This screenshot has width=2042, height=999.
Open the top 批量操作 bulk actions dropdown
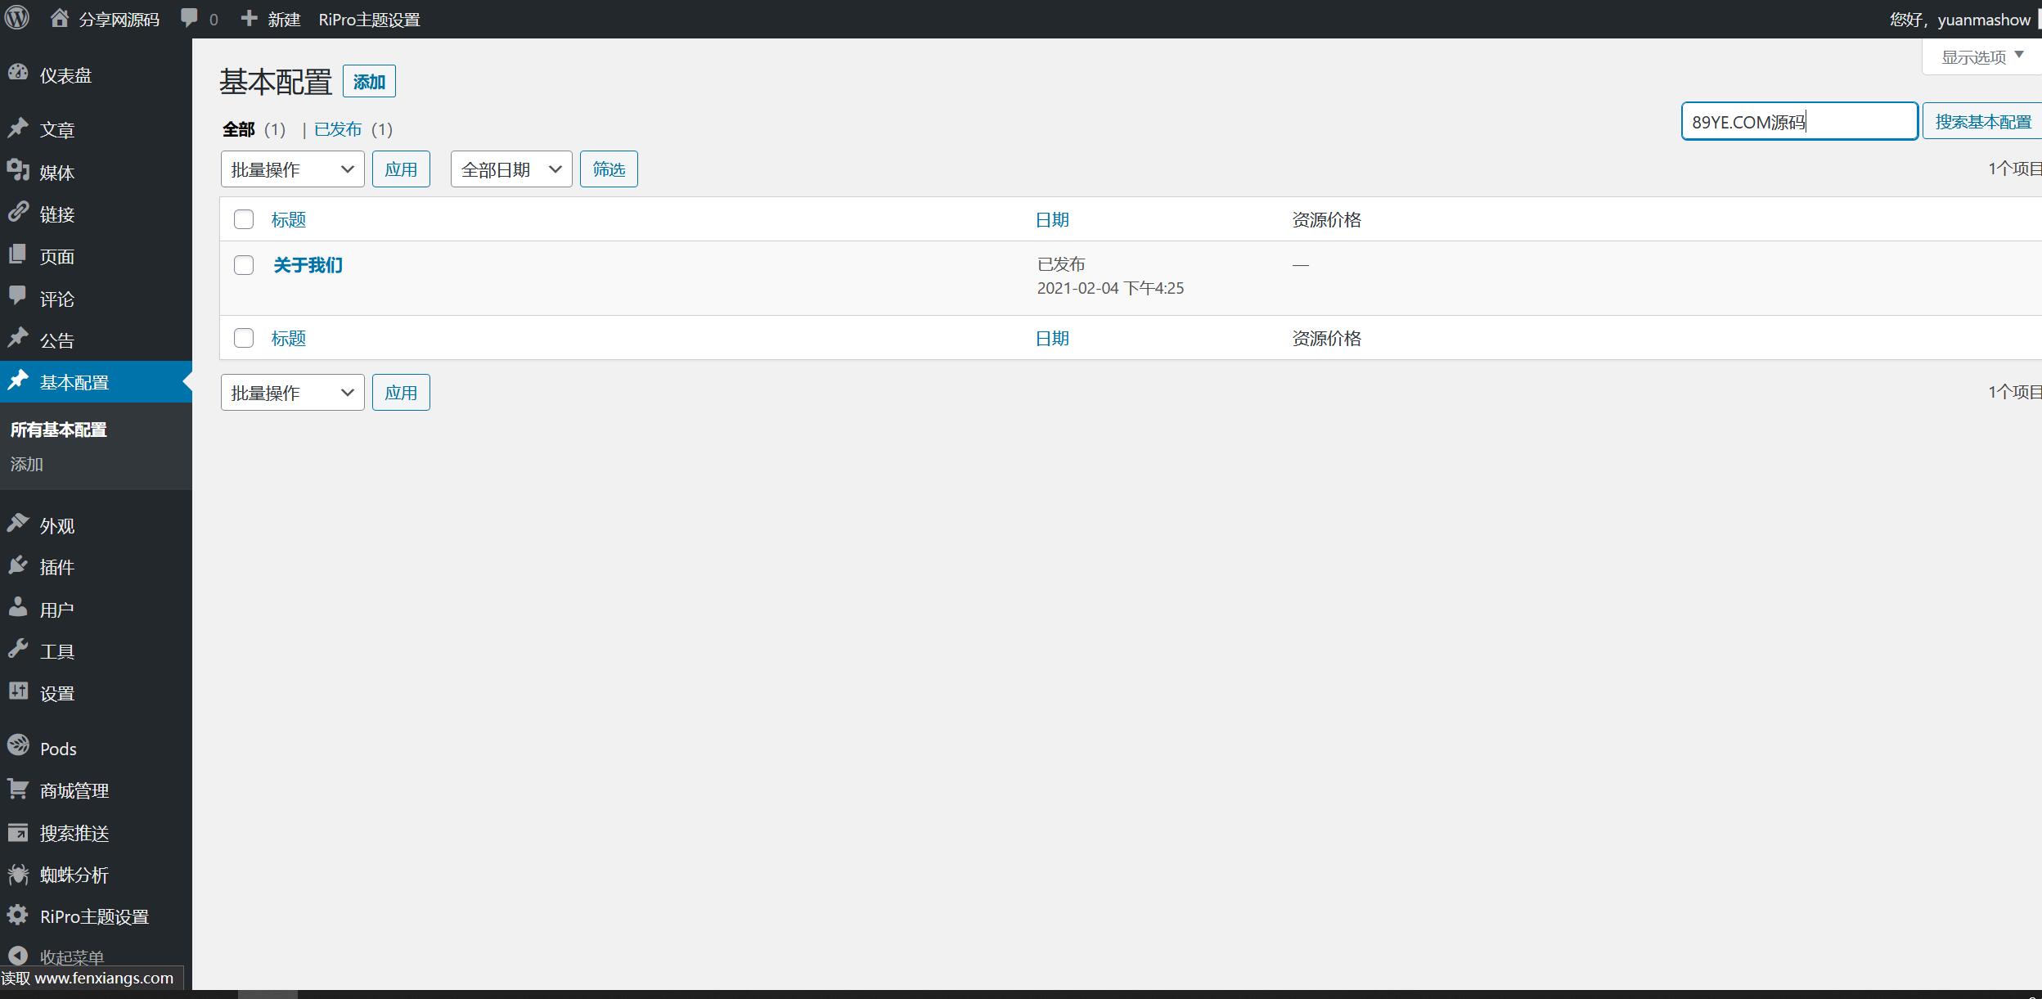tap(292, 169)
